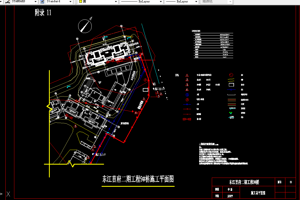Select the green tree symbol in the legend
This screenshot has width=300, height=200.
click(230, 113)
